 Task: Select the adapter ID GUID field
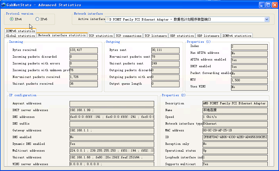point(235,137)
